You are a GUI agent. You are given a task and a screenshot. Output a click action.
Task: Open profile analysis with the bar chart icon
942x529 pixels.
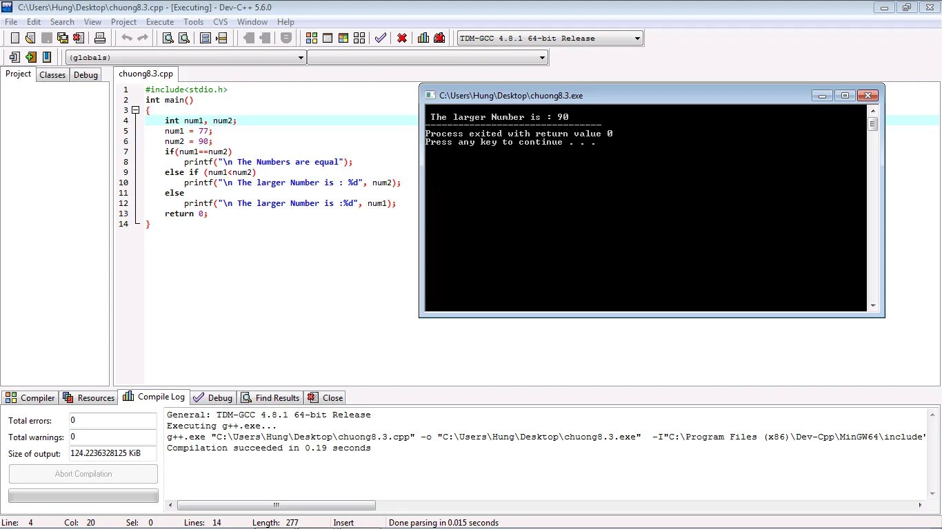tap(423, 38)
